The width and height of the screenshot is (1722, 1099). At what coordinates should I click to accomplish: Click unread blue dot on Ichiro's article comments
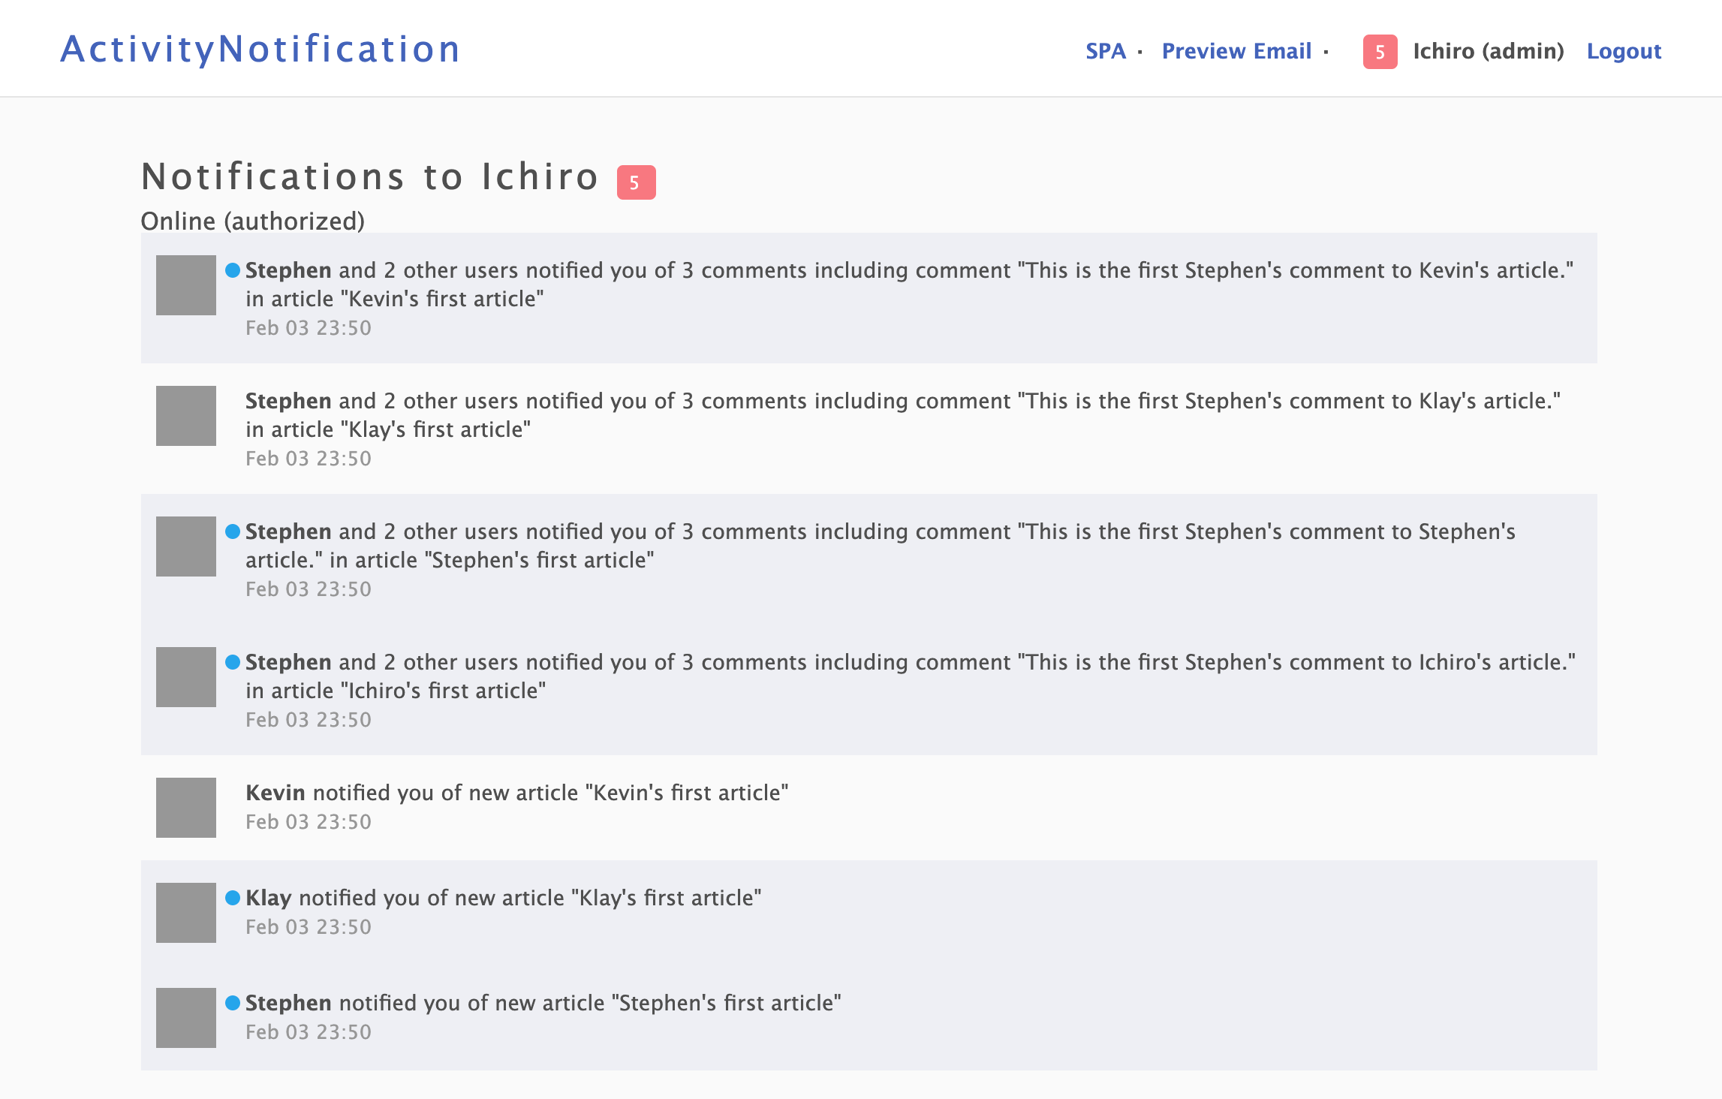pyautogui.click(x=233, y=662)
